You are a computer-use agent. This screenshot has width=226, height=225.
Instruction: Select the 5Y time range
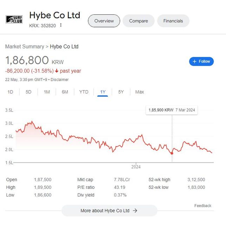121,92
